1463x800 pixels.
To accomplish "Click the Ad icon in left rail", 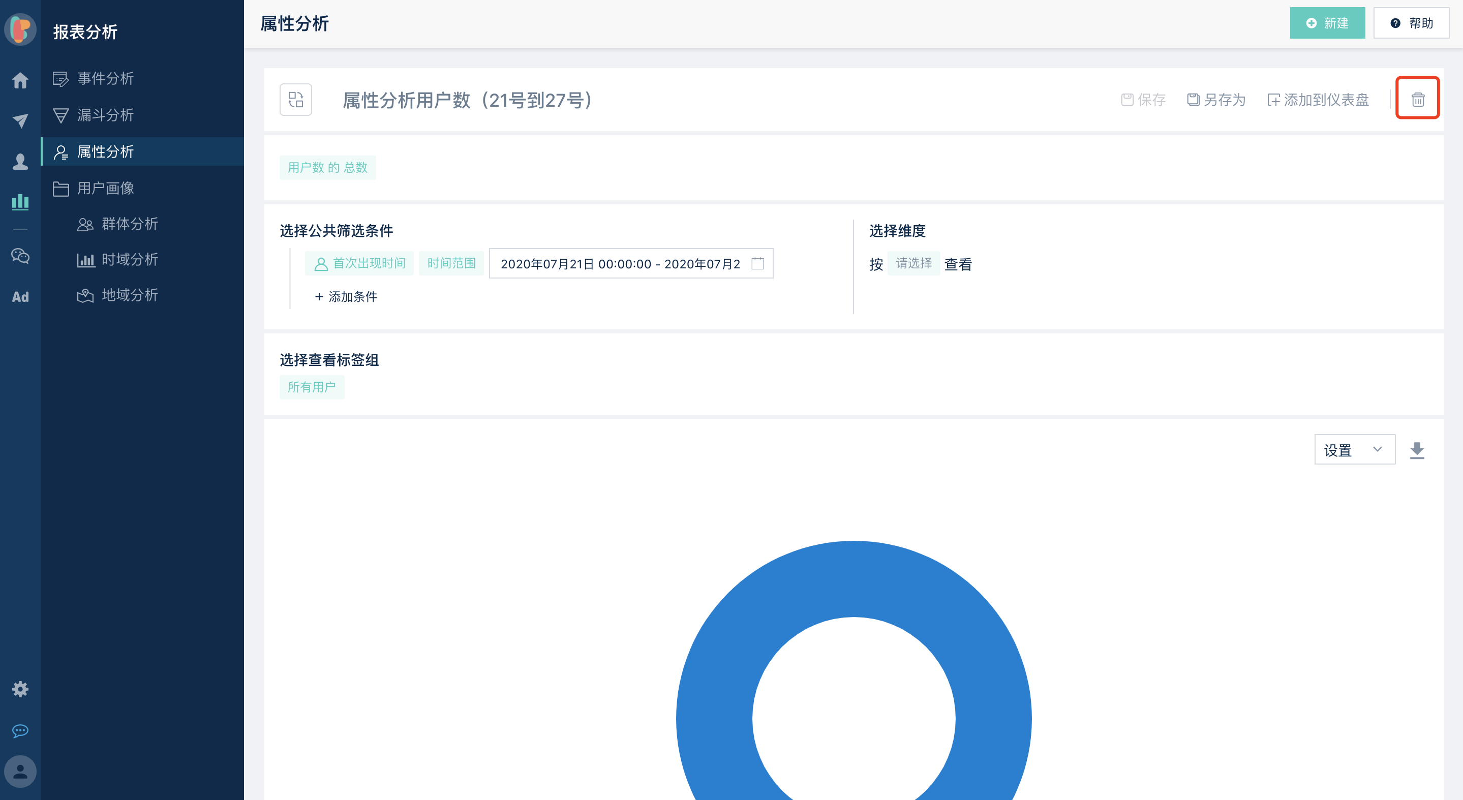I will pyautogui.click(x=20, y=297).
